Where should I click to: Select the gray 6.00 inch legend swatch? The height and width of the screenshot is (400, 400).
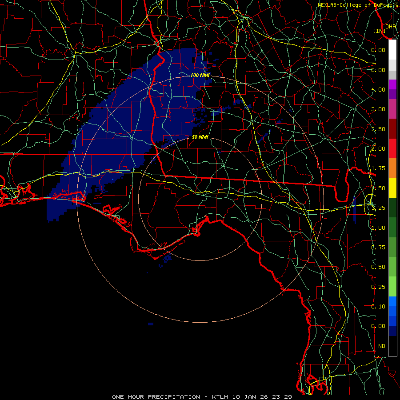pyautogui.click(x=392, y=75)
